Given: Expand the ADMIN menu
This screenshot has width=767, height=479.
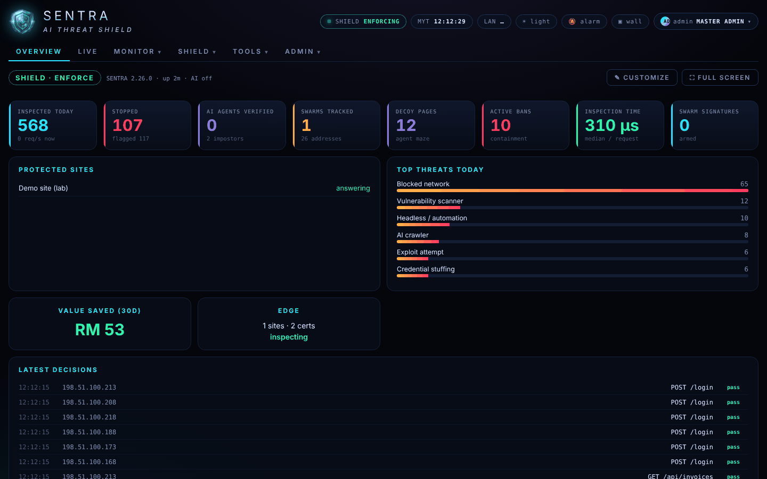Looking at the screenshot, I should pyautogui.click(x=303, y=52).
